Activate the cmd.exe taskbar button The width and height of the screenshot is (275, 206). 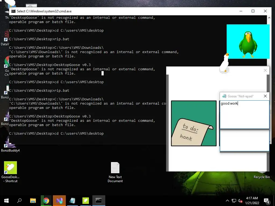99,201
